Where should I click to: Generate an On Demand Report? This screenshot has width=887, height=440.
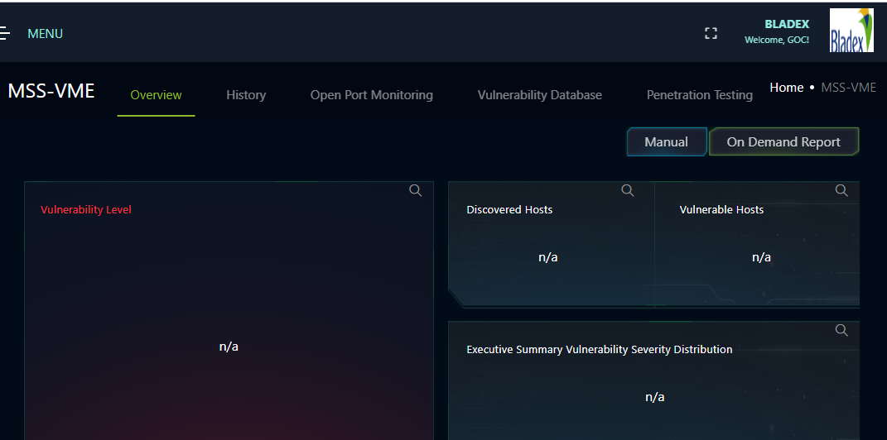(x=783, y=141)
